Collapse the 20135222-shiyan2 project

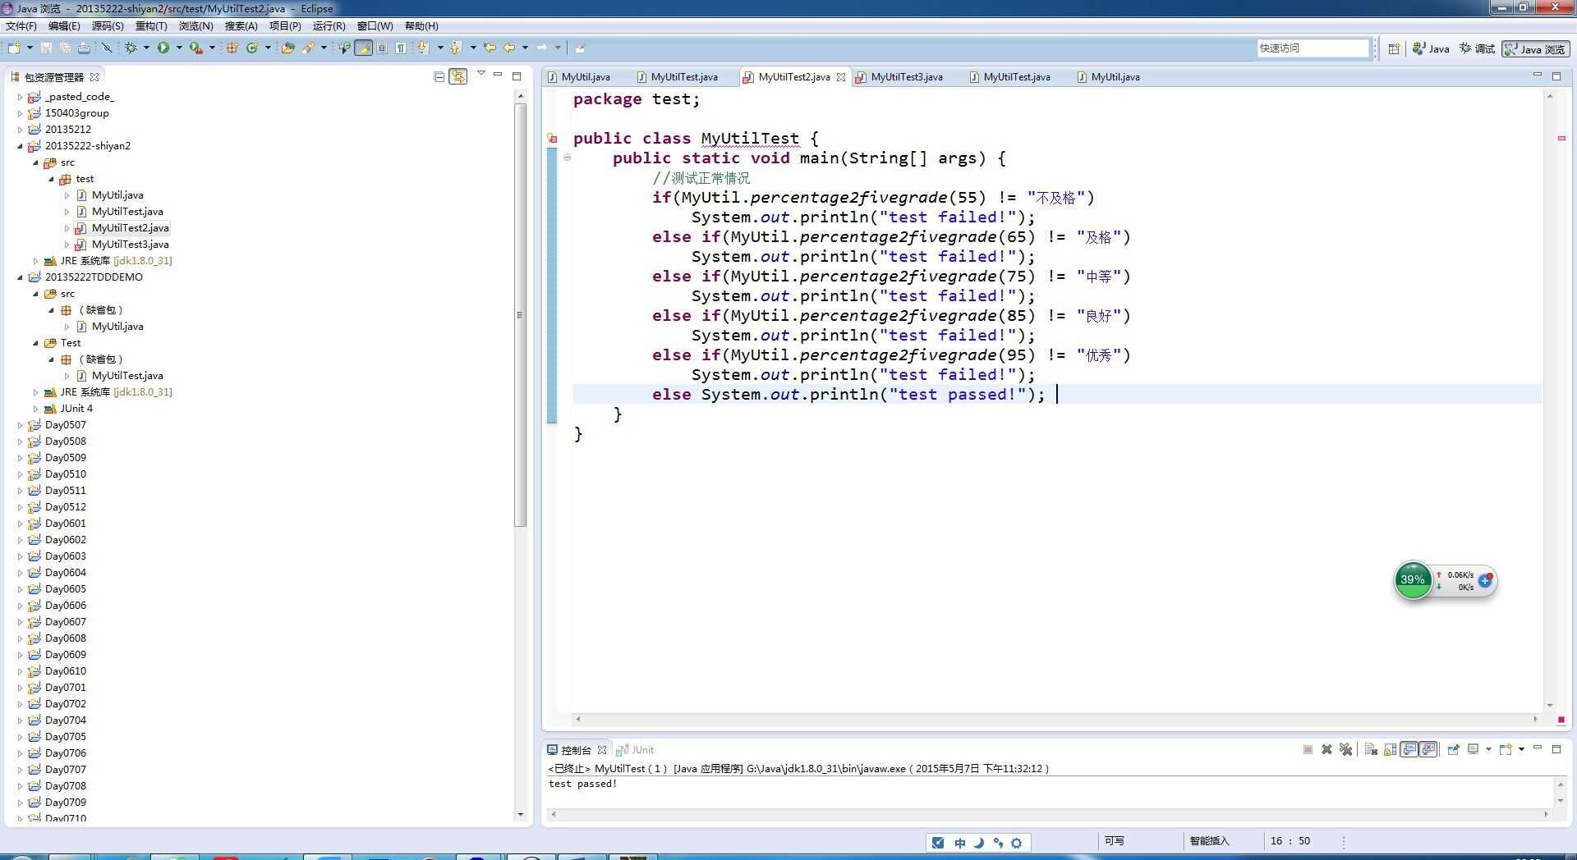tap(21, 146)
